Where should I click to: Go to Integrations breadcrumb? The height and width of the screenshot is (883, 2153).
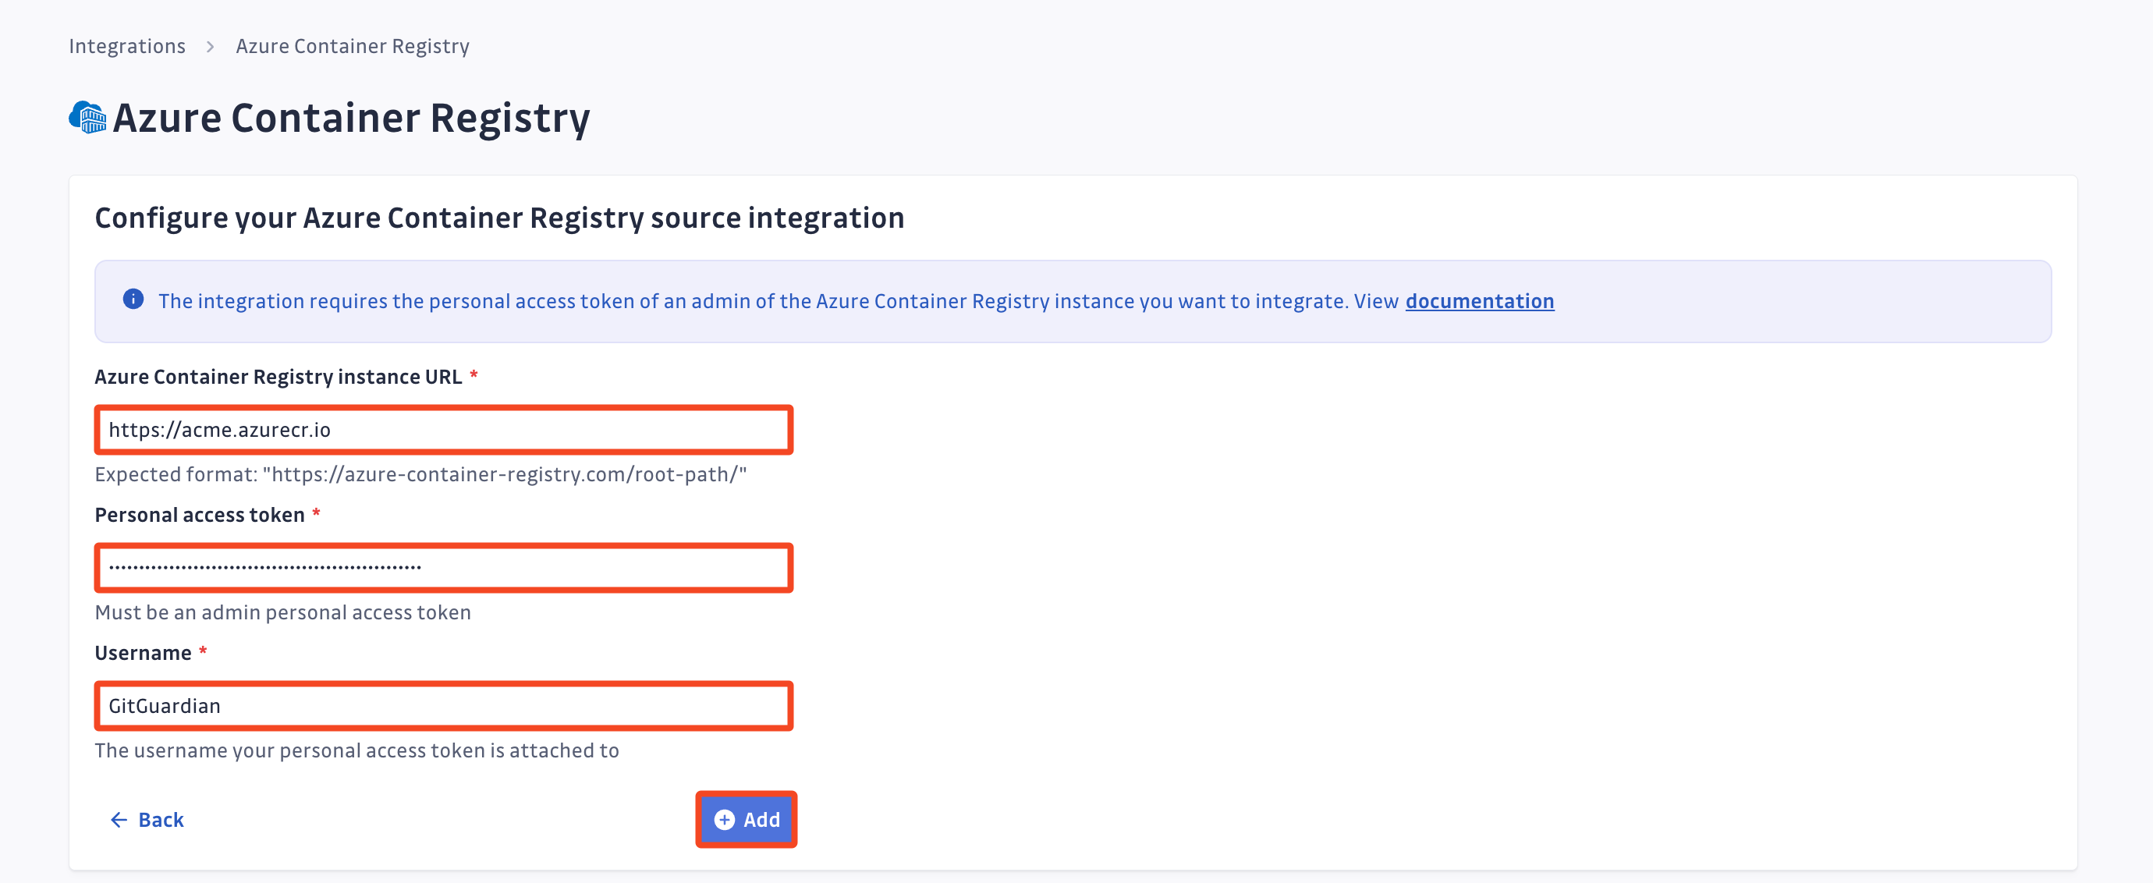coord(127,46)
